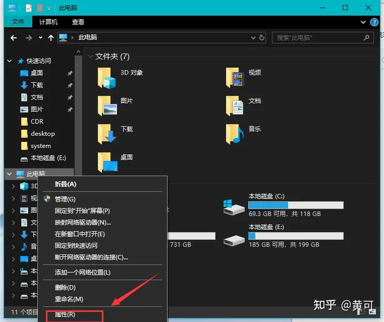Open the 查看 ribbon tab

[78, 22]
